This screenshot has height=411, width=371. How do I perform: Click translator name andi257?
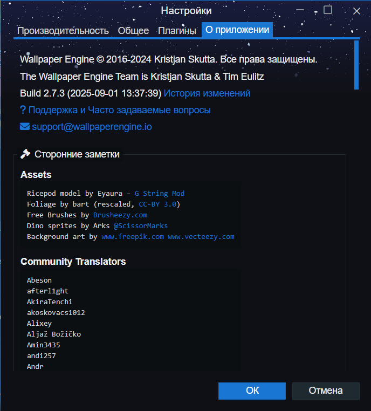point(41,355)
